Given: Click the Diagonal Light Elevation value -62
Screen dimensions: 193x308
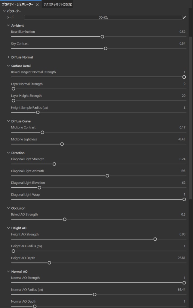Looking at the screenshot, I should pyautogui.click(x=183, y=183).
